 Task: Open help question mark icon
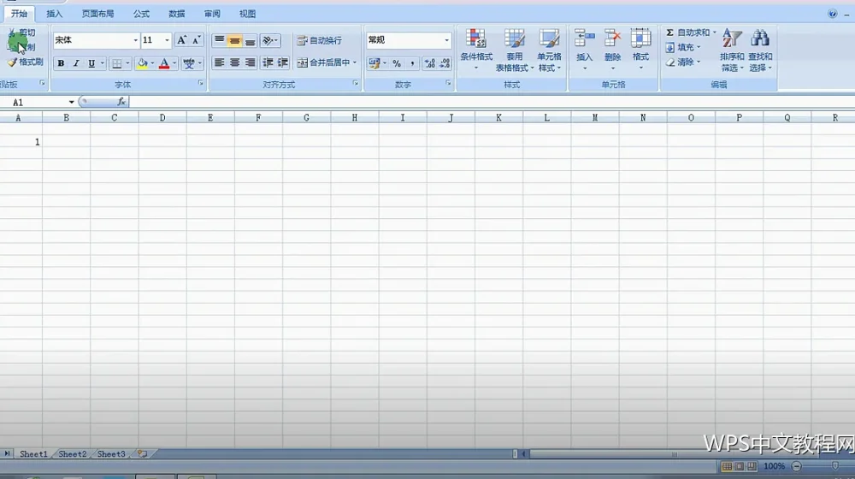coord(832,14)
